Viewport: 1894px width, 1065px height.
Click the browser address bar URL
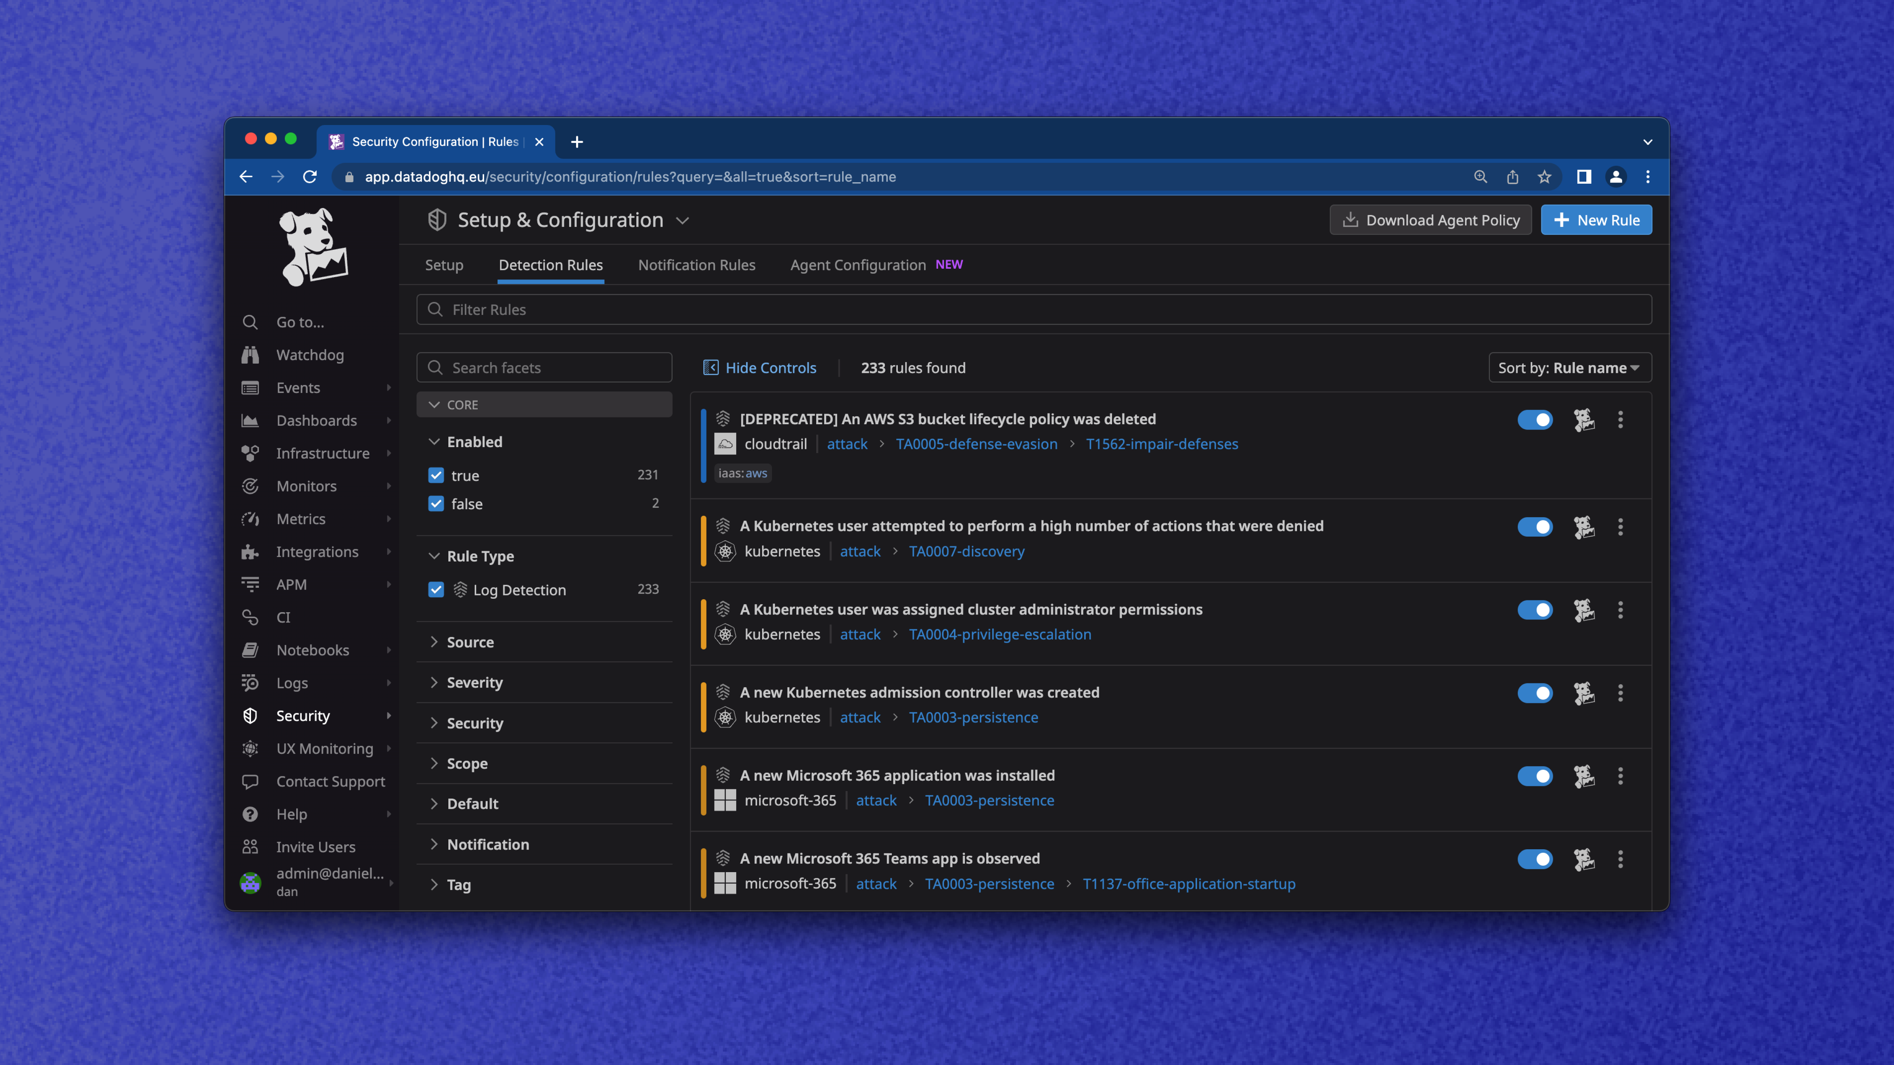click(630, 177)
